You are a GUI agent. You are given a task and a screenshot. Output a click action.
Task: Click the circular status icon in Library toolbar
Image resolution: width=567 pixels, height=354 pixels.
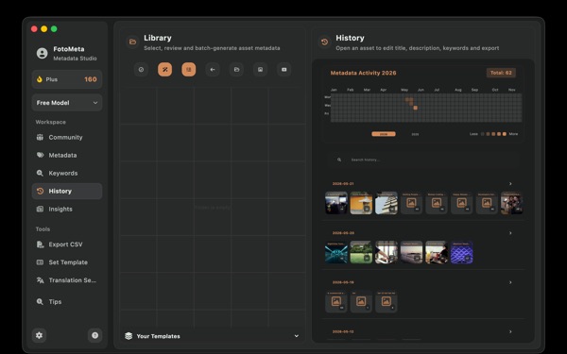(141, 69)
